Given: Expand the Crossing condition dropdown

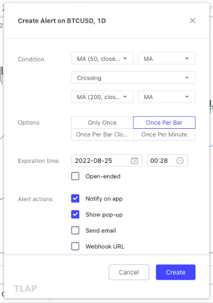Looking at the screenshot, I should [x=133, y=77].
